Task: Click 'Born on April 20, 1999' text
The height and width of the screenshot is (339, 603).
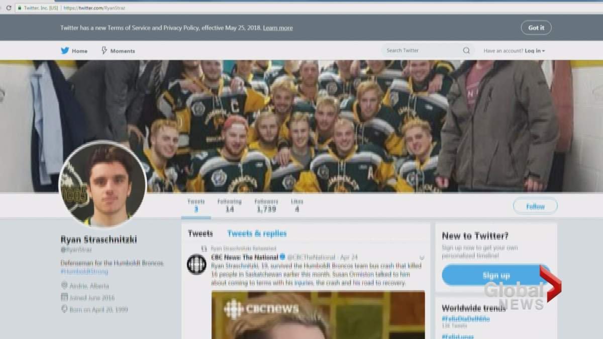Action: coord(99,310)
